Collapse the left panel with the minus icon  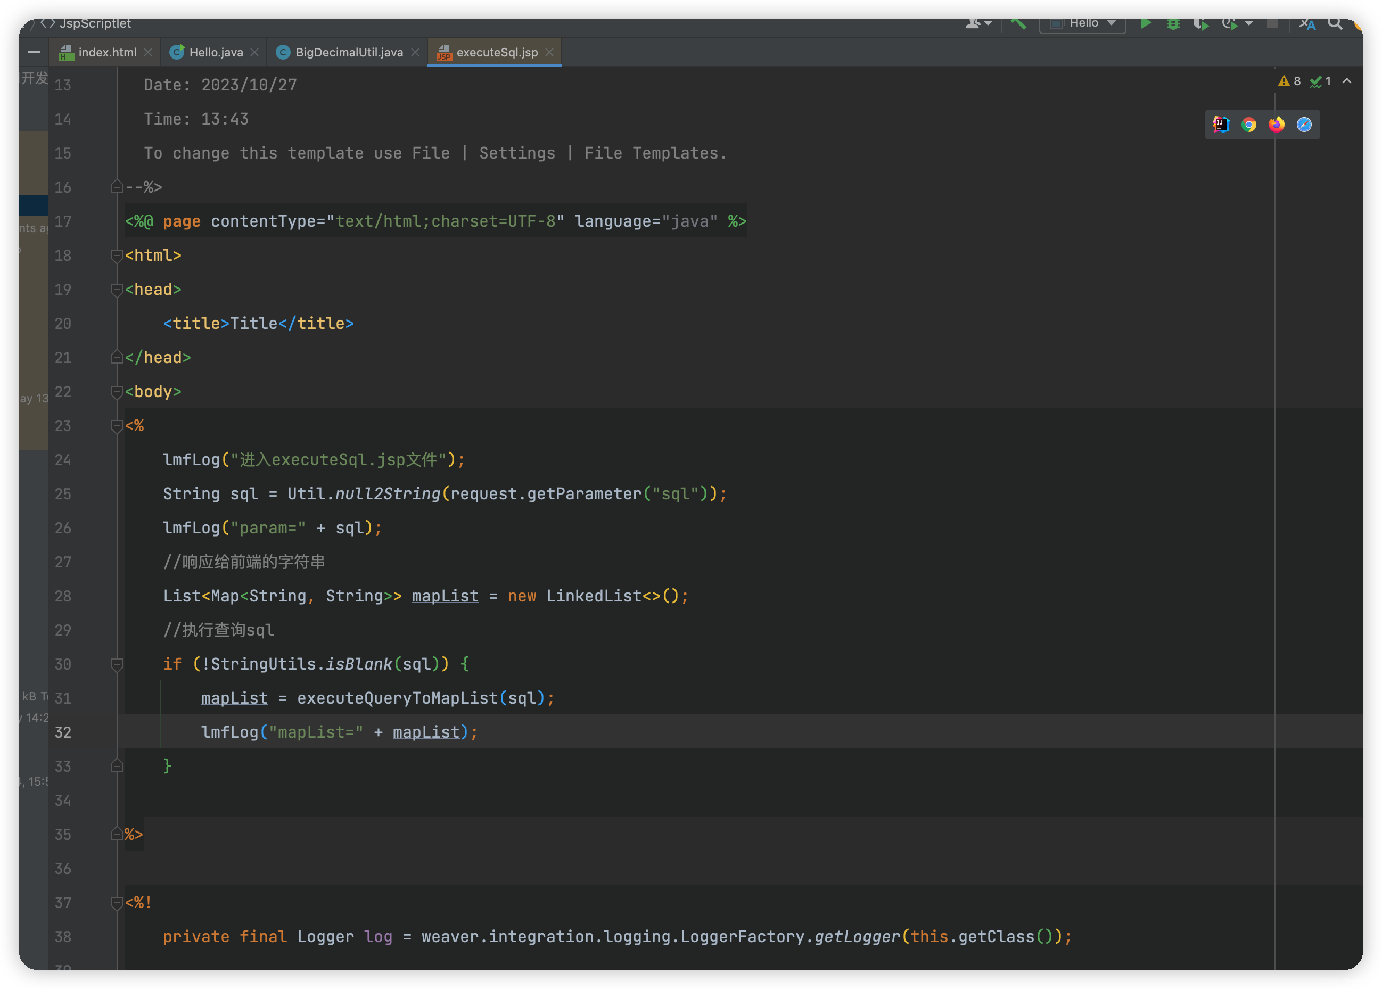(34, 52)
